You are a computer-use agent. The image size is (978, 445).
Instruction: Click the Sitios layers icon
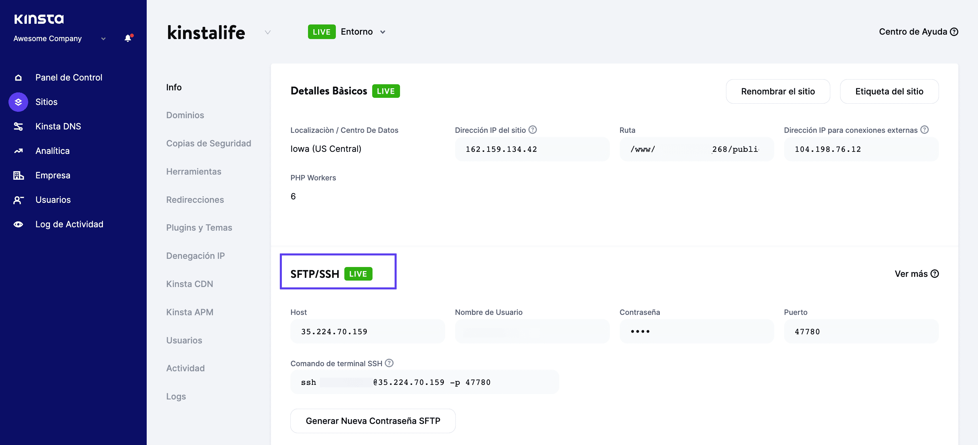click(x=18, y=102)
